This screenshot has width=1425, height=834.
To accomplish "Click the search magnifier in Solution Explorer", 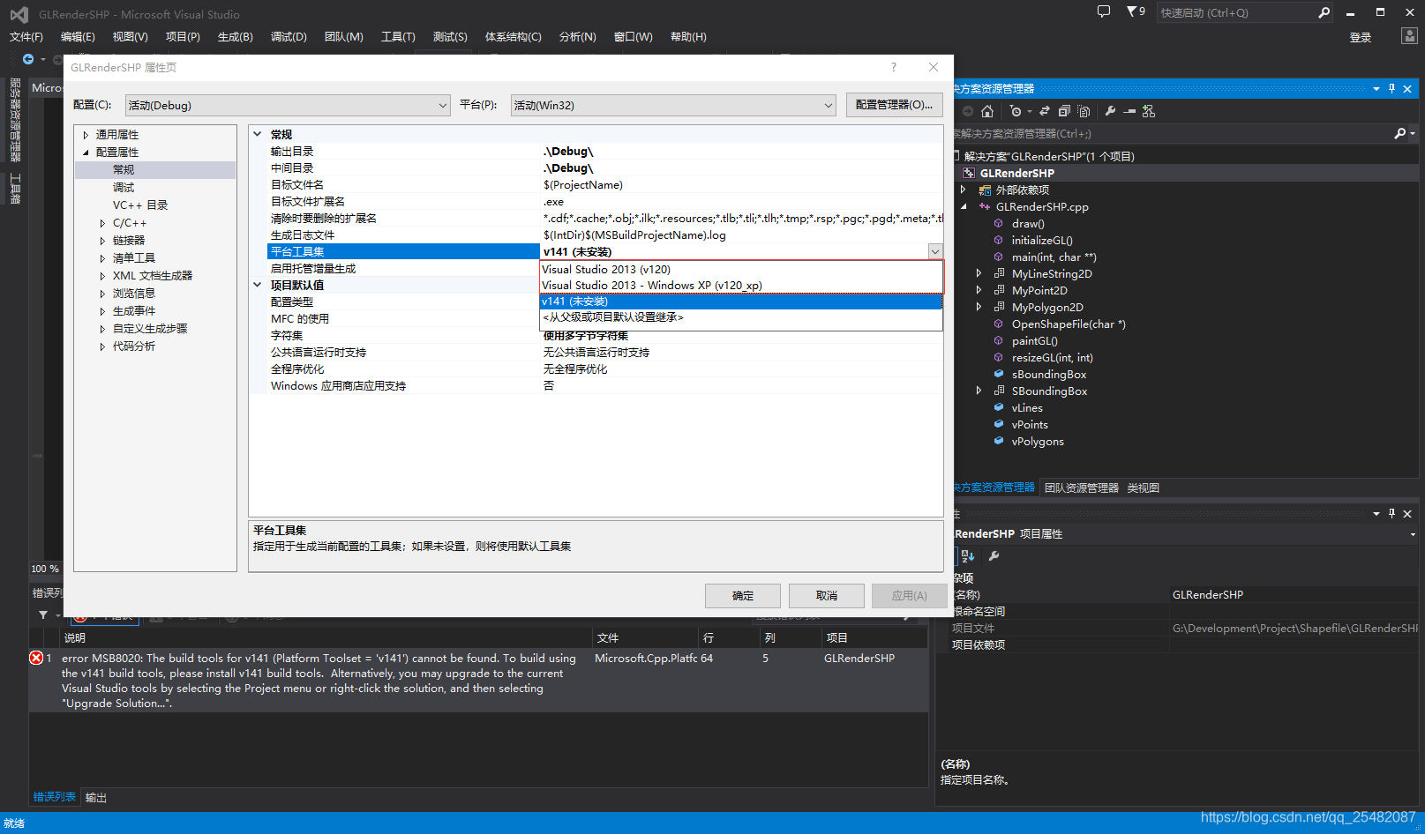I will (x=1399, y=133).
